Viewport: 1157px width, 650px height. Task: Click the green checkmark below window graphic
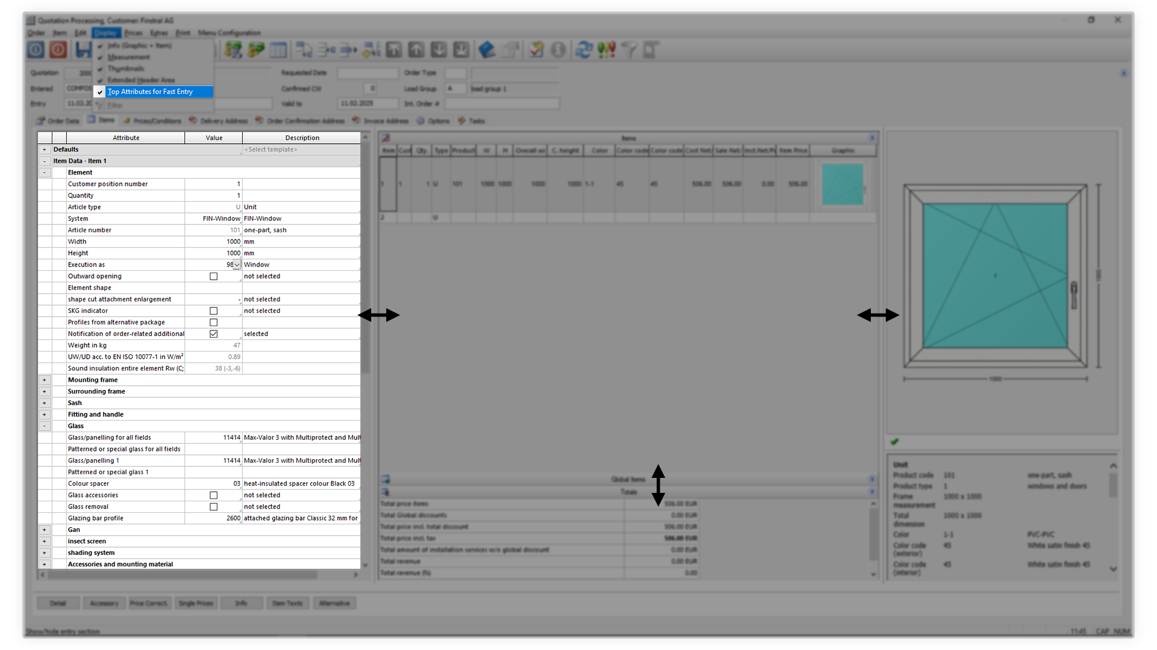[895, 442]
